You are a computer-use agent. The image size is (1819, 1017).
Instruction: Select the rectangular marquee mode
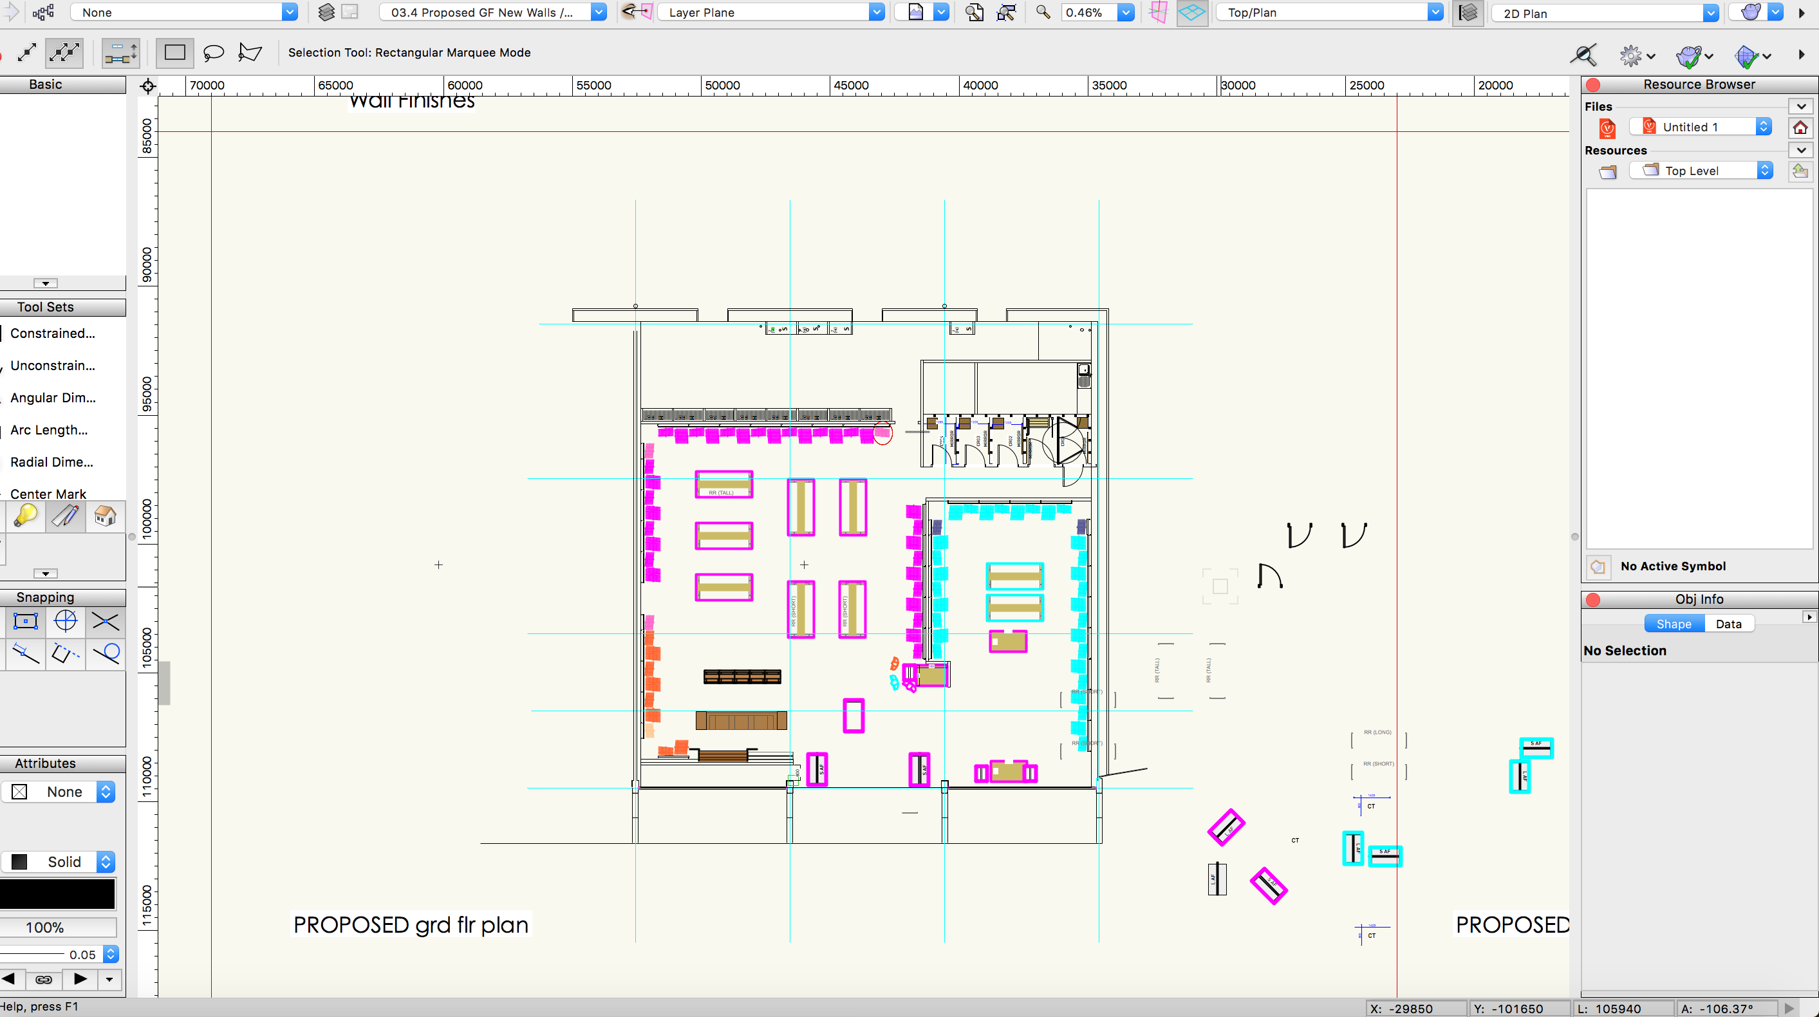pos(174,52)
